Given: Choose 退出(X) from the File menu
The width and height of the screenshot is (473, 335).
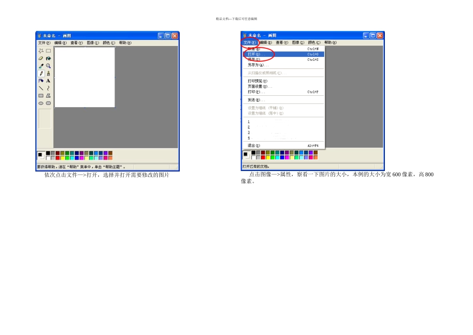Looking at the screenshot, I should (284, 146).
